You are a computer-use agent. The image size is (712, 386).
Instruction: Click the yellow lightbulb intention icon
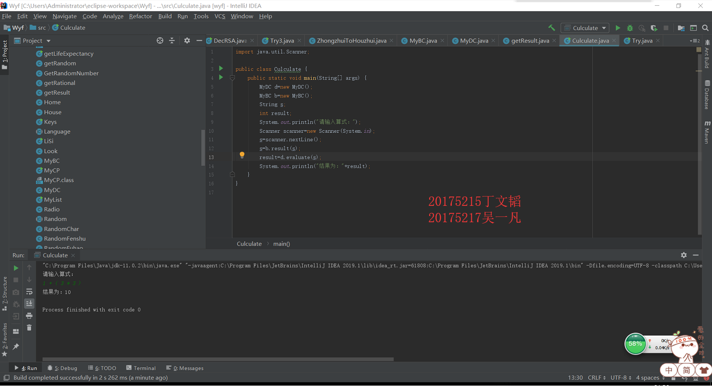pyautogui.click(x=242, y=155)
